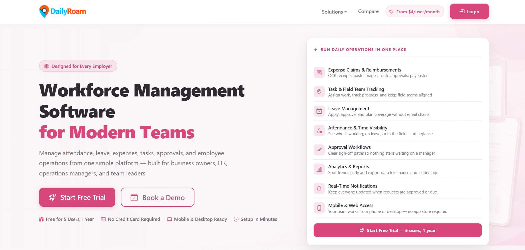Click Apply, approve, and plan coverage description

click(379, 114)
